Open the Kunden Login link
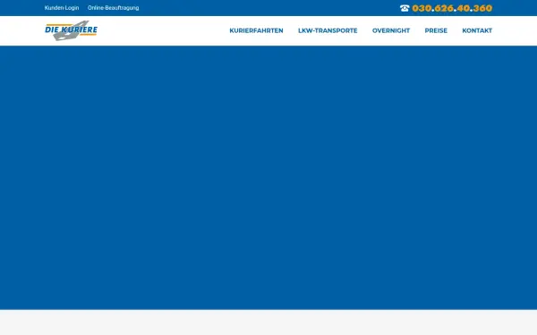This screenshot has width=537, height=335. (x=62, y=8)
